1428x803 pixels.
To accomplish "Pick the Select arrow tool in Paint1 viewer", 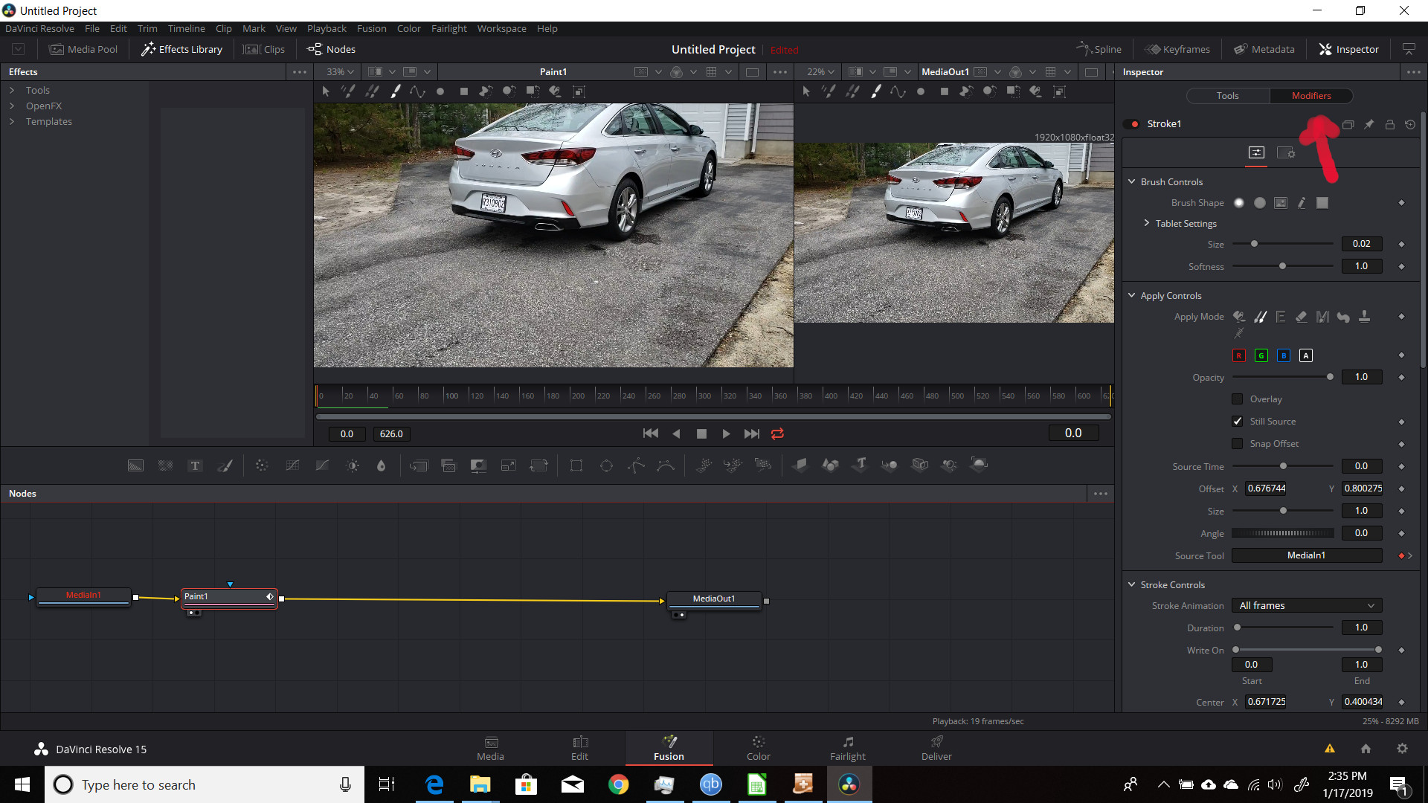I will click(x=326, y=91).
